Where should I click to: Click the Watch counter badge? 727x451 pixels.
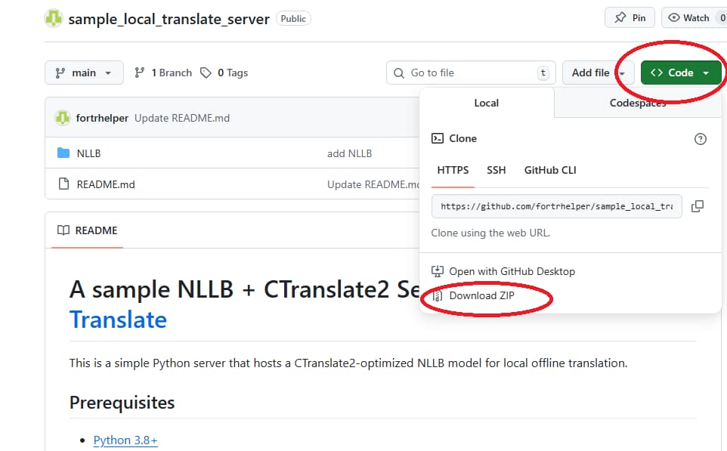pyautogui.click(x=723, y=17)
